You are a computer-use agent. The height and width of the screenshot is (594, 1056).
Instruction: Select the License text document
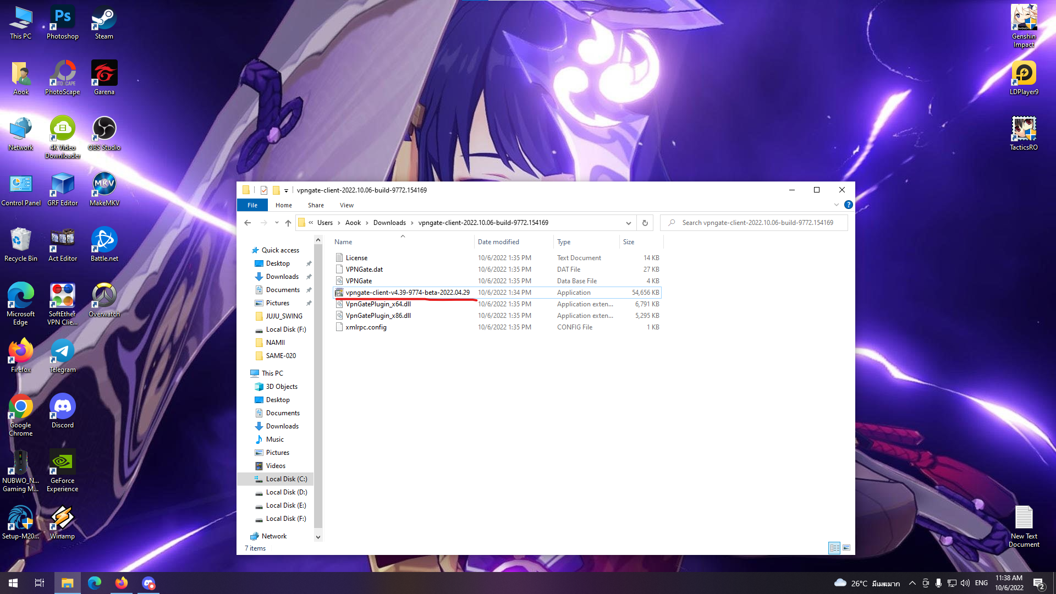pos(497,258)
